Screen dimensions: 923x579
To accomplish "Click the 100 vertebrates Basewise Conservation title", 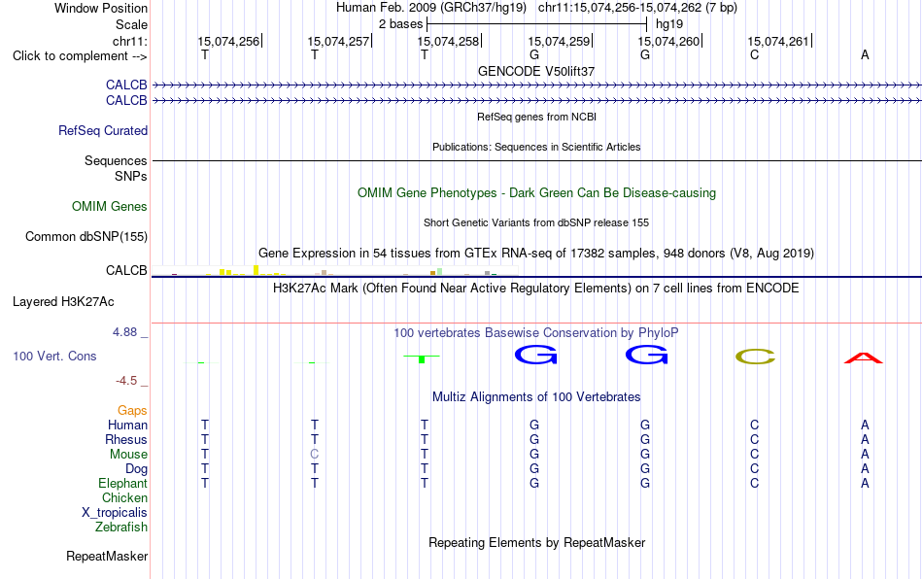I will (x=536, y=333).
